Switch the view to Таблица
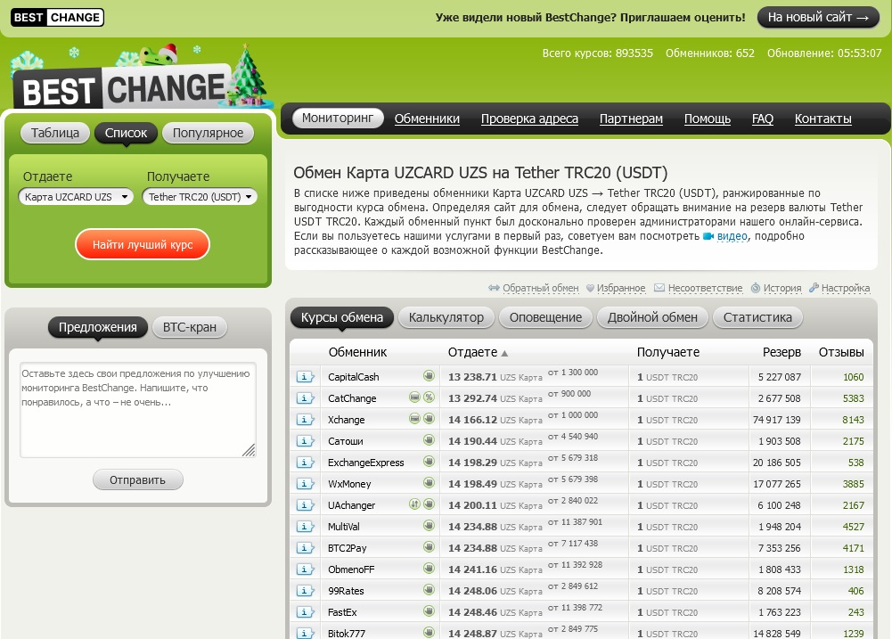 tap(55, 133)
